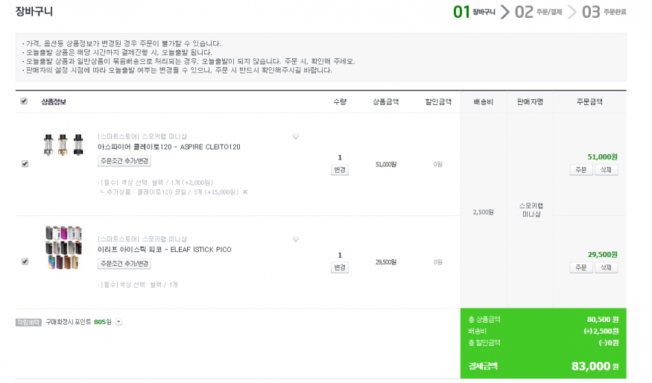Toggle the select-all checkbox next to 상품정보
This screenshot has width=652, height=383.
pyautogui.click(x=24, y=101)
